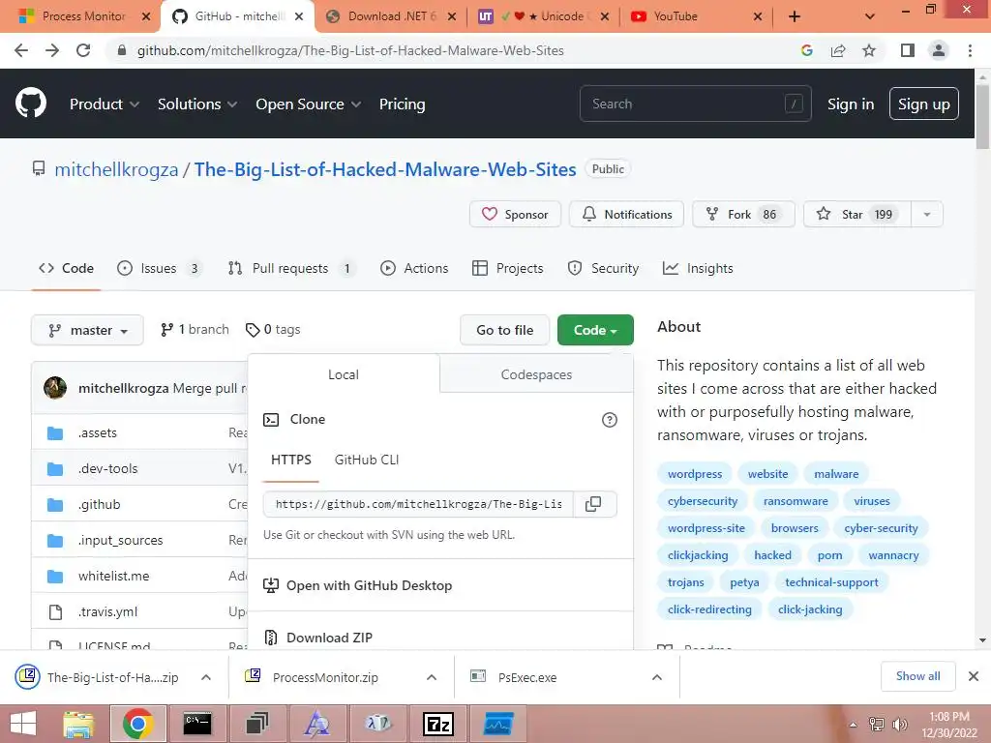The height and width of the screenshot is (743, 991).
Task: Fork the repository with Fork button
Action: 743,214
